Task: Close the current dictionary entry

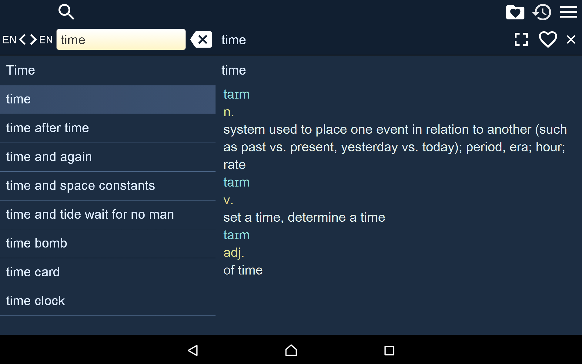Action: coord(571,39)
